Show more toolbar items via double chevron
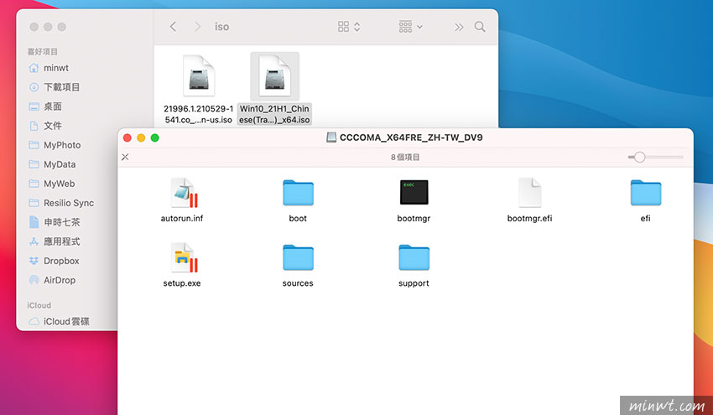Image resolution: width=713 pixels, height=415 pixels. [459, 28]
